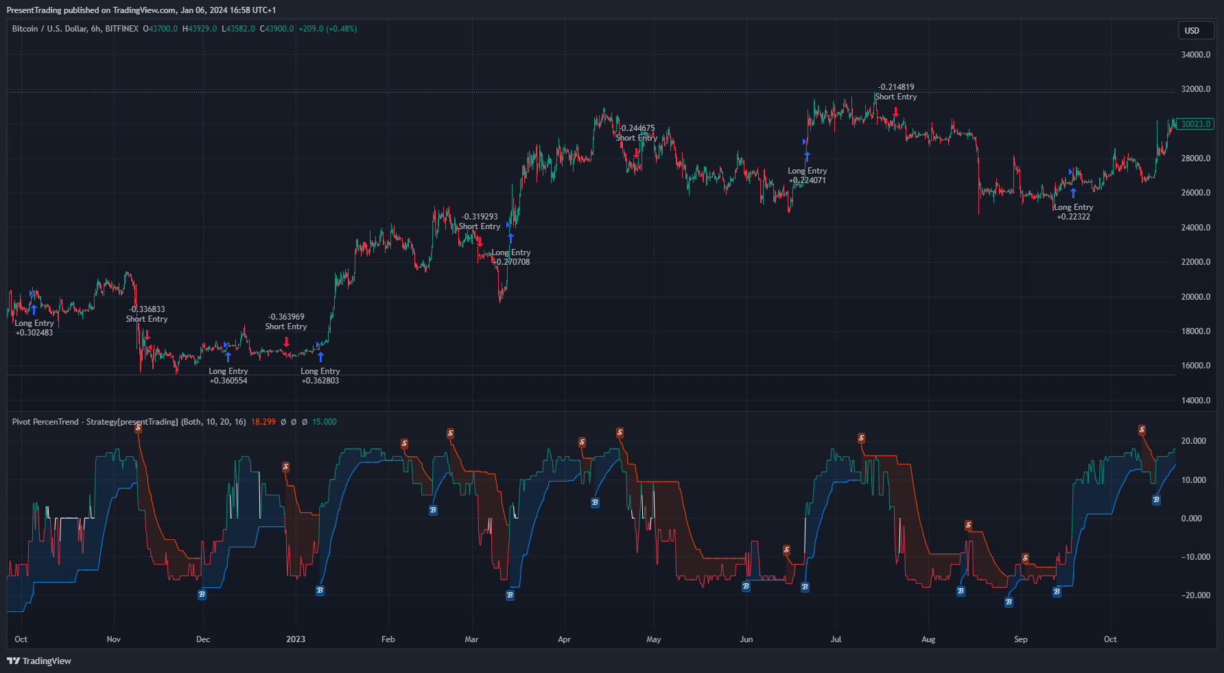This screenshot has height=673, width=1224.
Task: Click the 20.000 indicator axis label
Action: click(1194, 441)
